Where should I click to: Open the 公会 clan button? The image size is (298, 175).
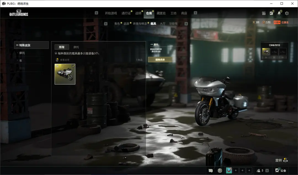tap(281, 170)
